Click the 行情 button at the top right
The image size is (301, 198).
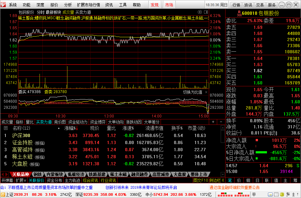tap(236, 5)
